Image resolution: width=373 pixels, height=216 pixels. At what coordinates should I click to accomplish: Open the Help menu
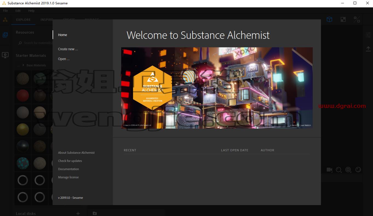pyautogui.click(x=31, y=11)
